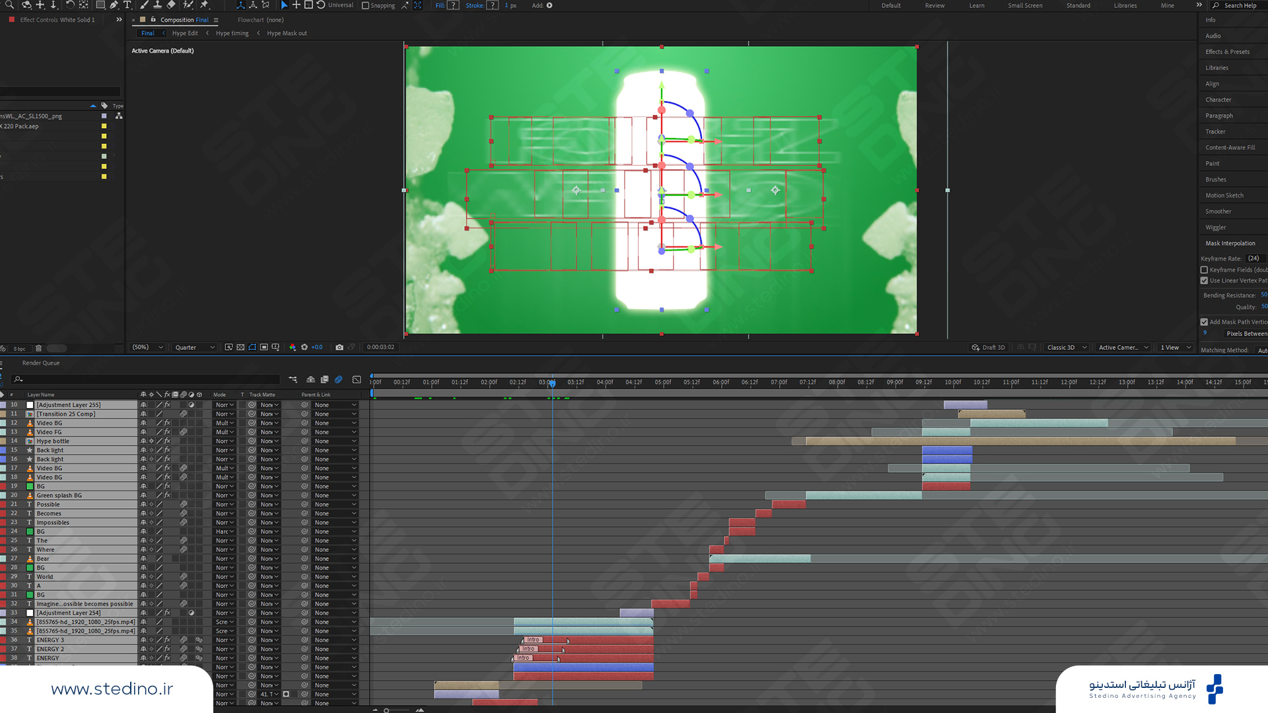Image resolution: width=1268 pixels, height=713 pixels.
Task: Uncheck Use Linear Vertex Paths
Action: click(x=1204, y=281)
